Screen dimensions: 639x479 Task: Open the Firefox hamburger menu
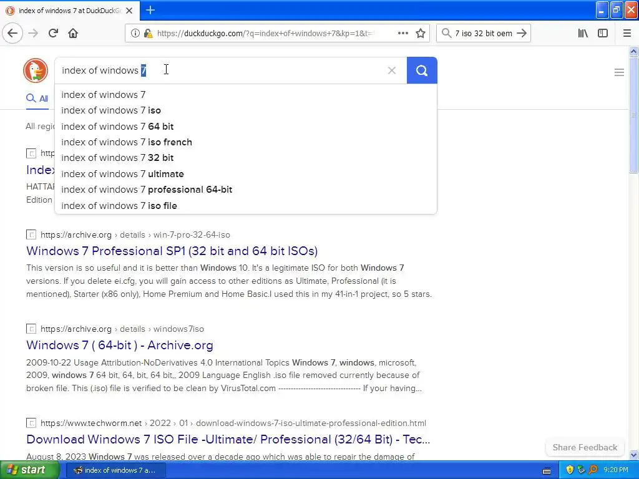(x=627, y=34)
